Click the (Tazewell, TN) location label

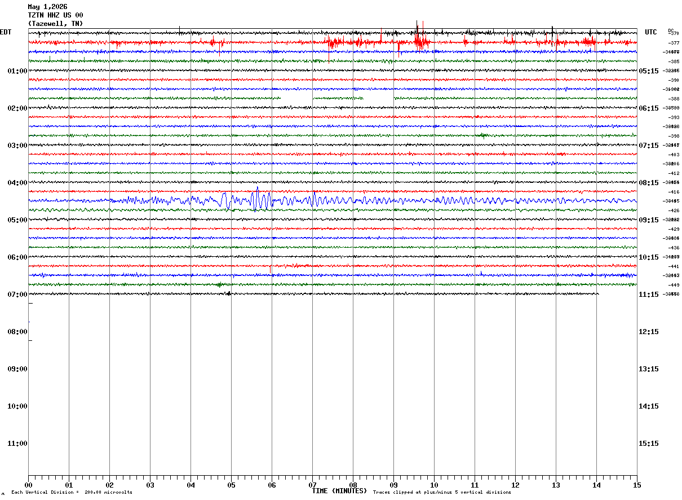click(55, 24)
